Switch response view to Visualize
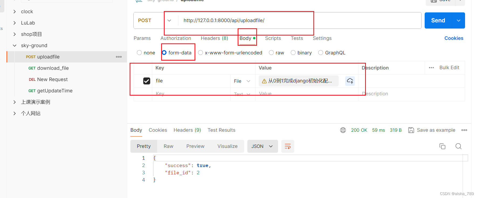Viewport: 478px width, 198px height. [227, 146]
